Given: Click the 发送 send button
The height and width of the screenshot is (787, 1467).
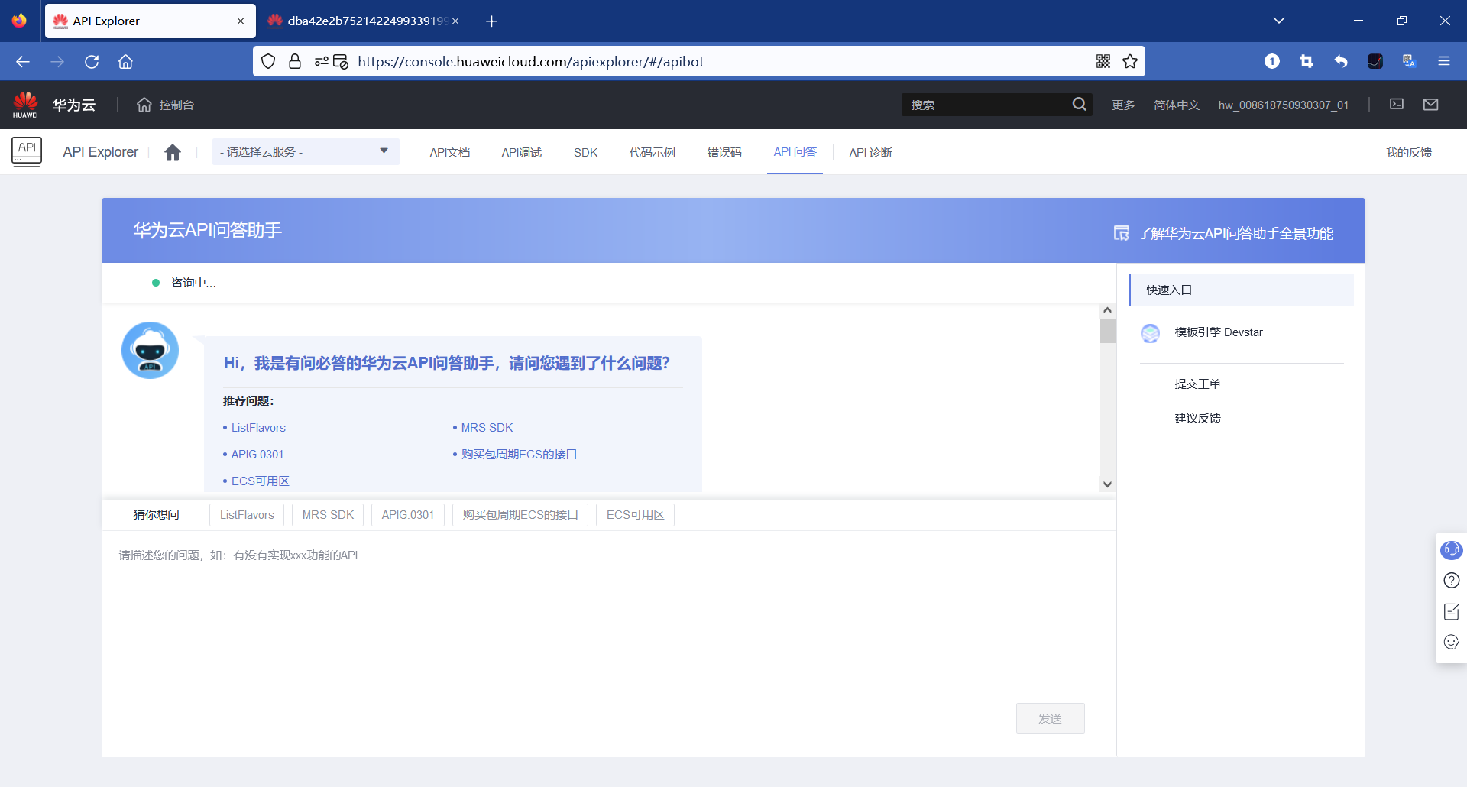Looking at the screenshot, I should pyautogui.click(x=1050, y=718).
